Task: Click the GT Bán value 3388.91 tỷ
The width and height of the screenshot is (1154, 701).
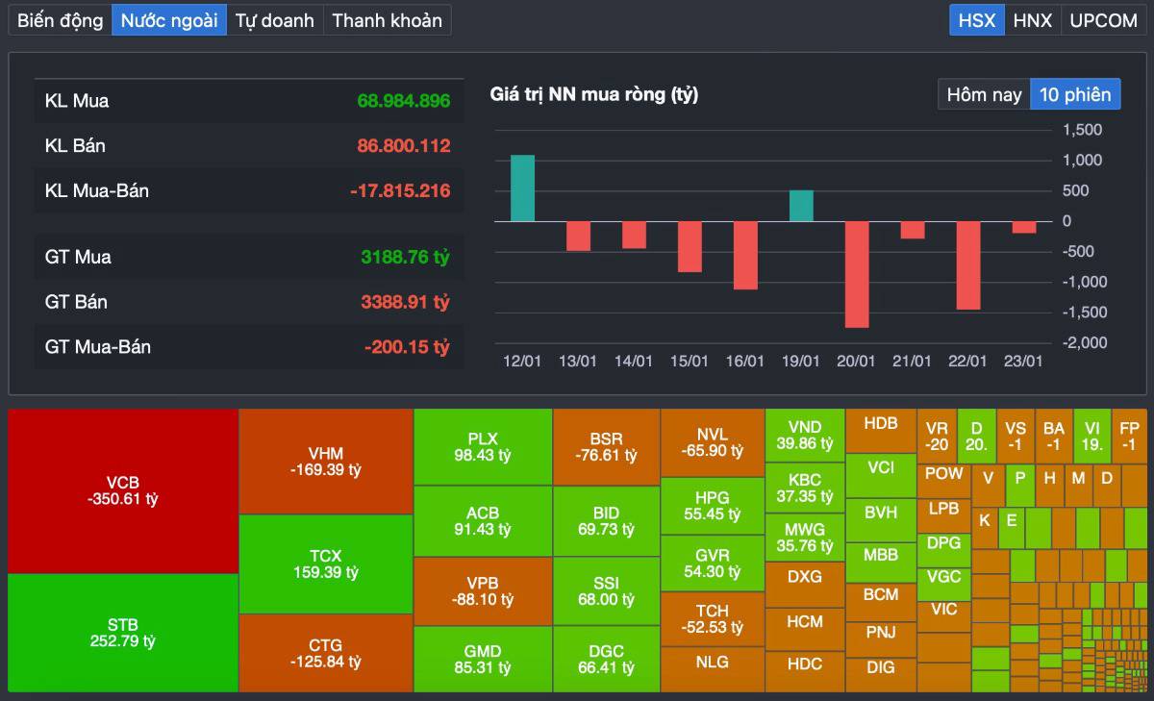Action: point(405,302)
